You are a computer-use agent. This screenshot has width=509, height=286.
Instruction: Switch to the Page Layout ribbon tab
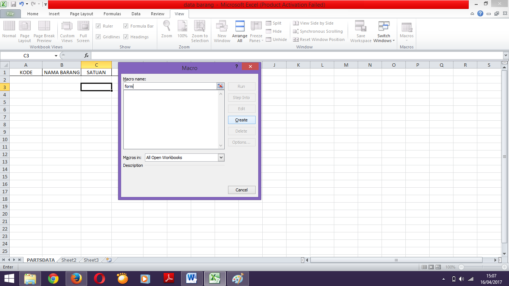click(x=82, y=14)
